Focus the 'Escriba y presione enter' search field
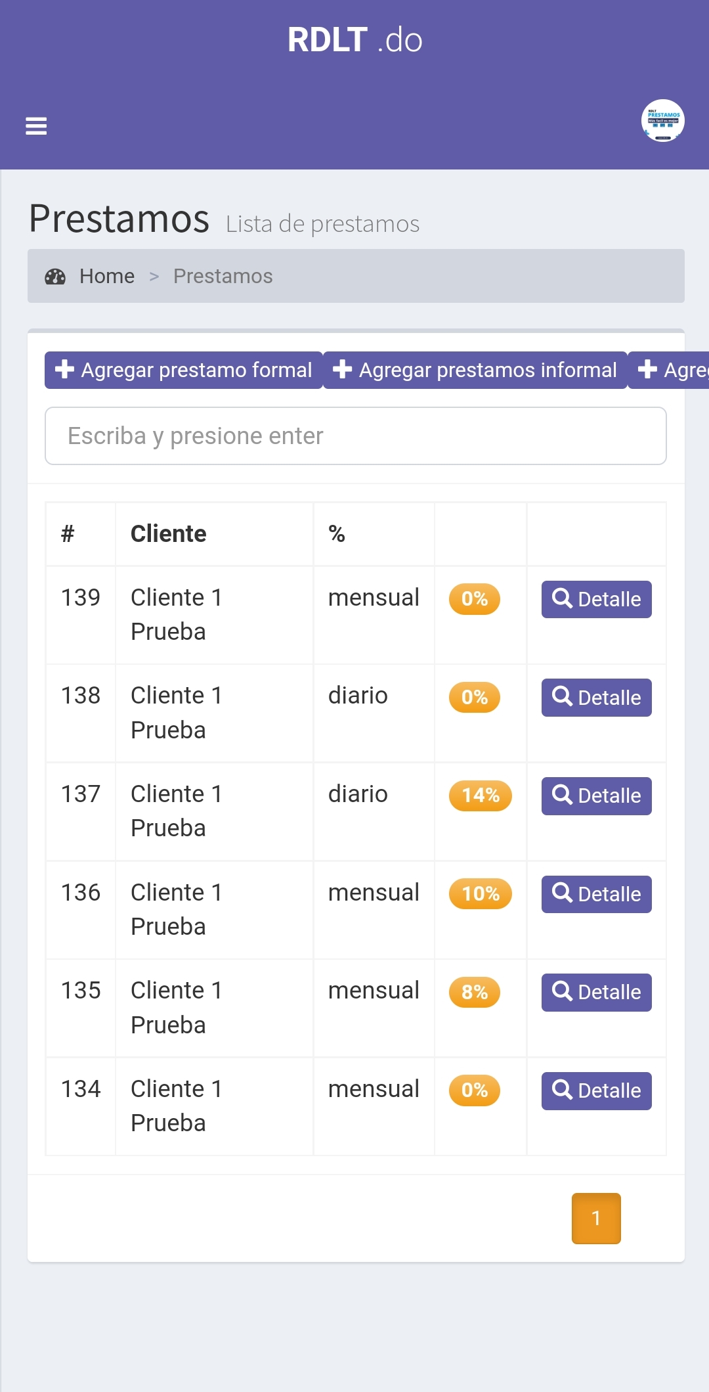Viewport: 709px width, 1392px height. coord(356,436)
